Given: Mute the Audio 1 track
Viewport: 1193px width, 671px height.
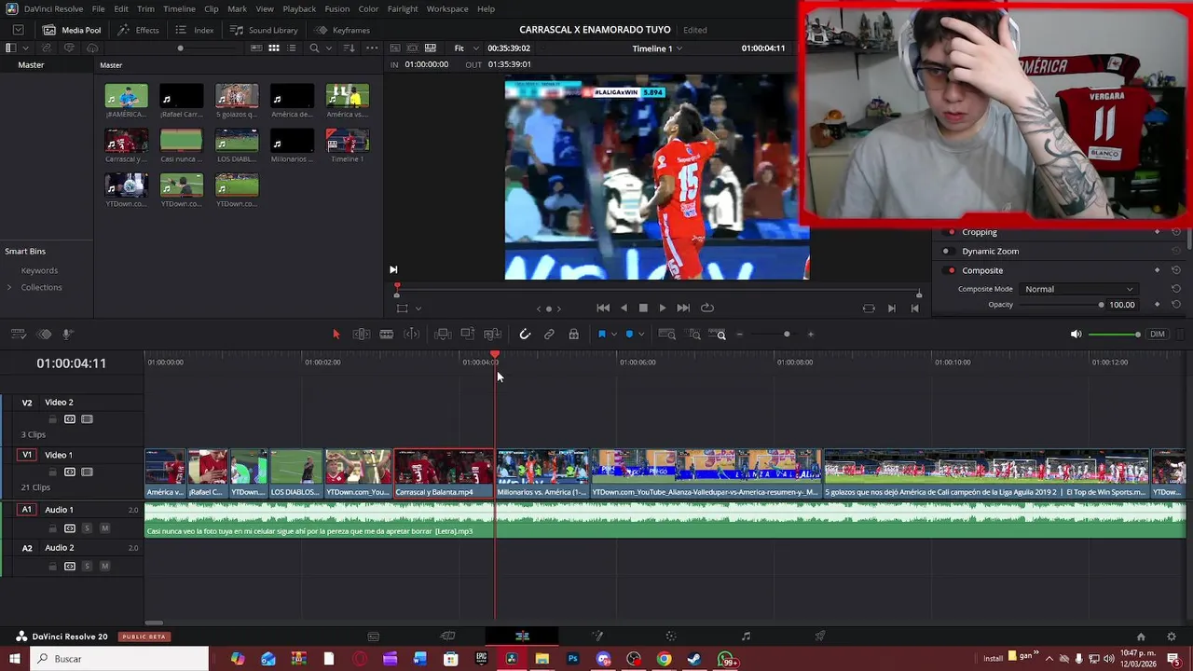Looking at the screenshot, I should (x=104, y=528).
